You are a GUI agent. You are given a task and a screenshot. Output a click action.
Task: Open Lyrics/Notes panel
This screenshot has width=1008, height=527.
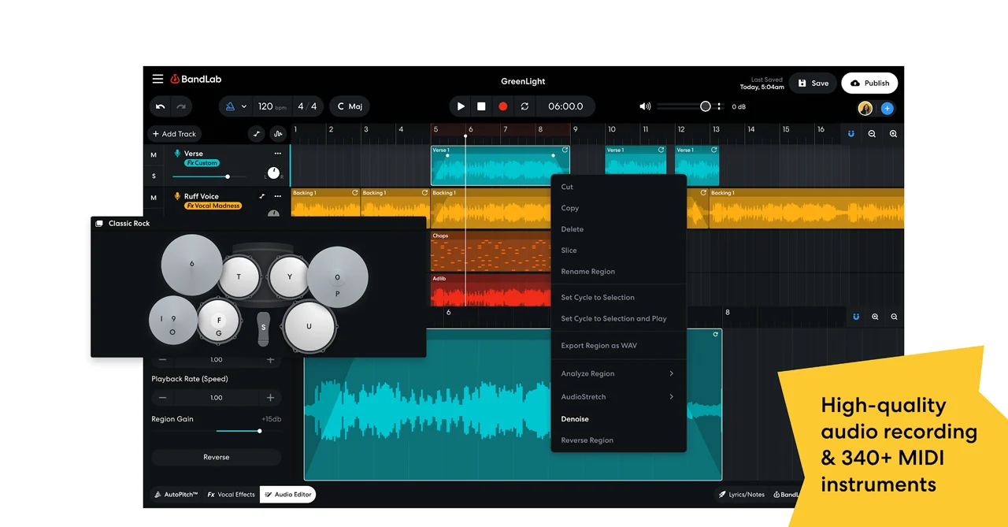click(x=741, y=495)
